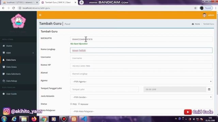
Task: Select the Honorer status radio button
Action: tap(79, 104)
